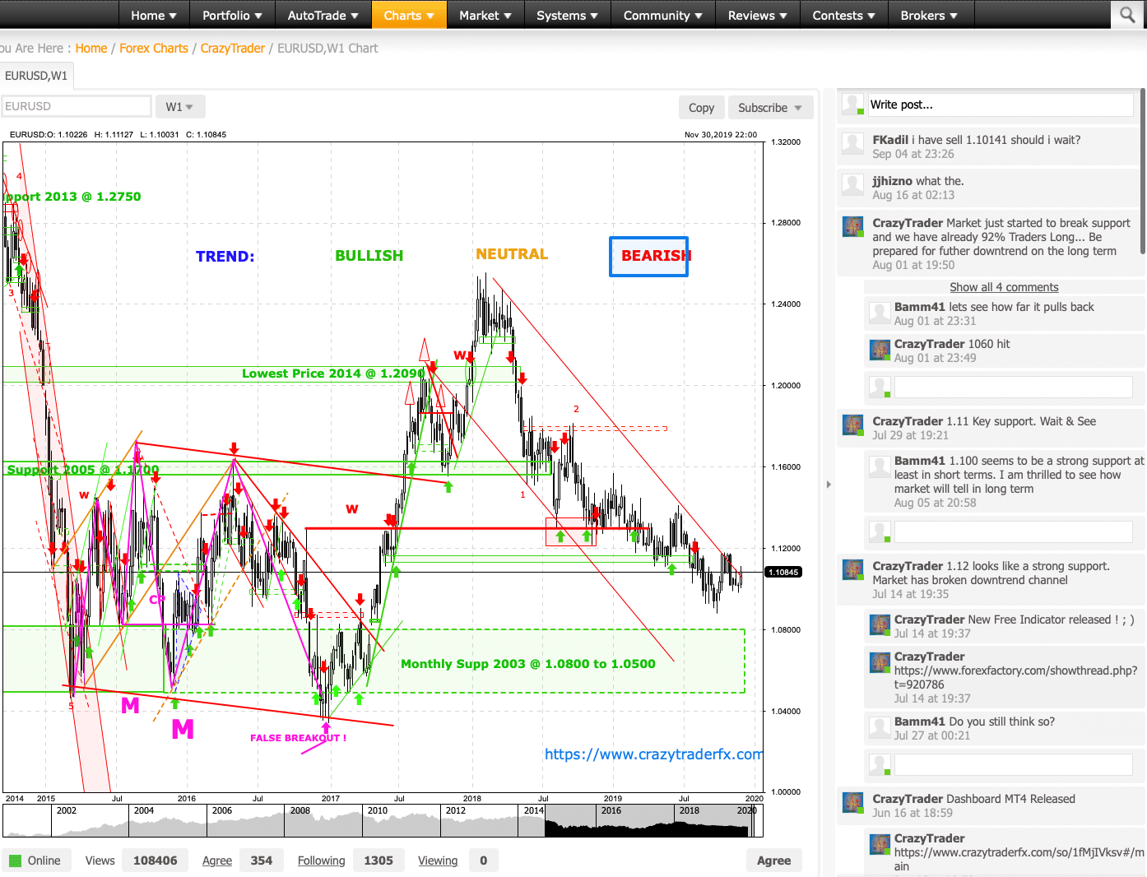This screenshot has width=1147, height=877.
Task: Expand the AutoTrade menu
Action: 323,15
